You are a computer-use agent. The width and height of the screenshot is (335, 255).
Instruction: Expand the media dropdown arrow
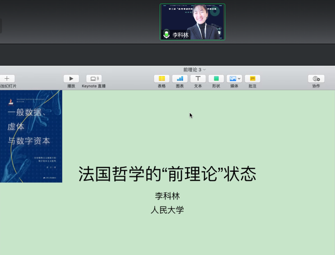[x=240, y=79]
